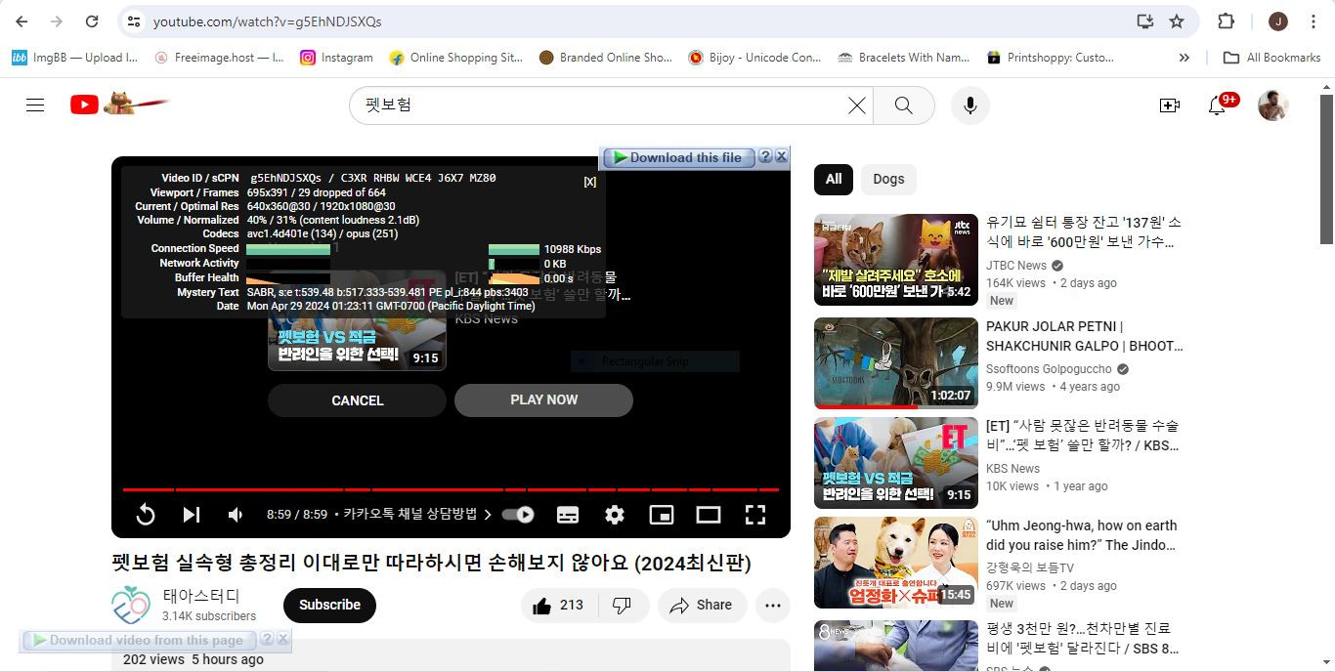Open YouTube account avatar menu
1335x672 pixels.
pos(1272,105)
